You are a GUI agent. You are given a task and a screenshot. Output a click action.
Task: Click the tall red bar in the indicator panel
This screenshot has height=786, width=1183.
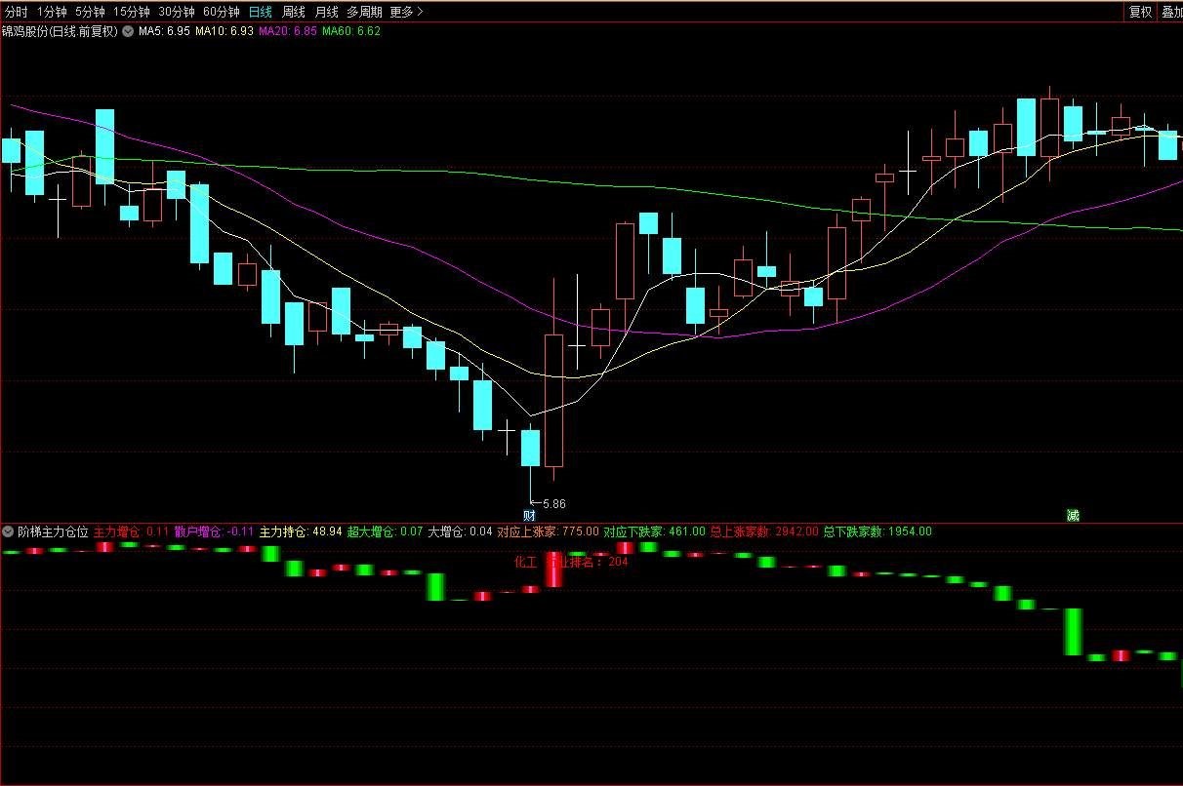553,570
